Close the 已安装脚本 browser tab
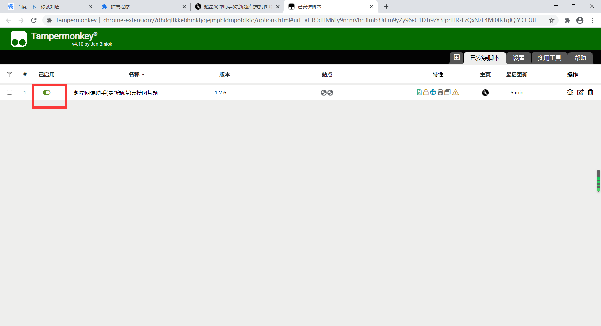This screenshot has height=326, width=601. (x=371, y=7)
